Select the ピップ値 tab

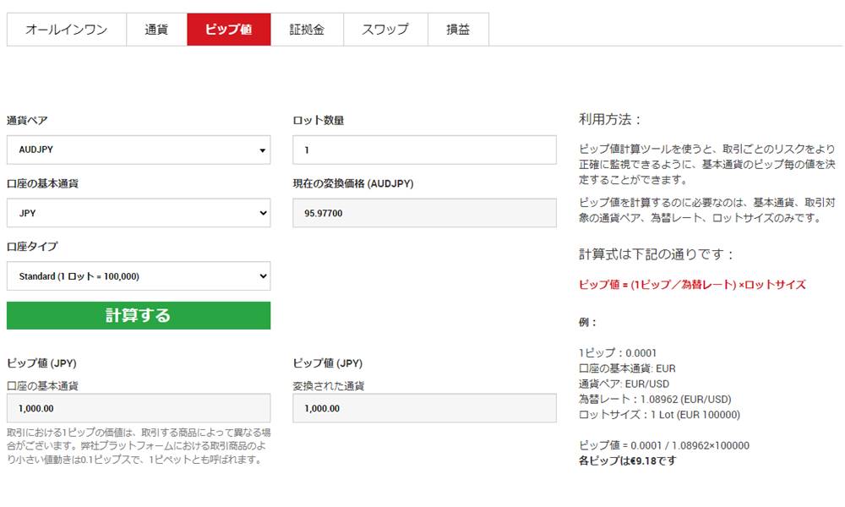coord(229,28)
